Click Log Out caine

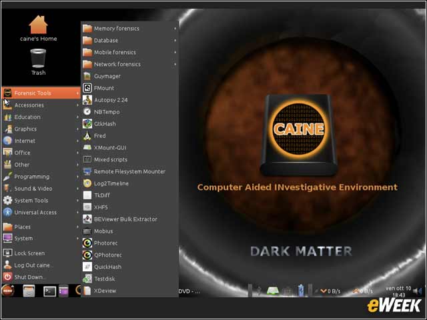point(41,265)
